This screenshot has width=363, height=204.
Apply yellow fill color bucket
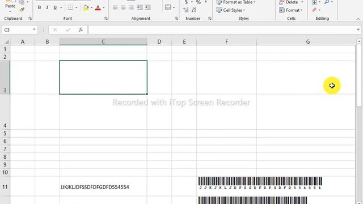(86, 7)
